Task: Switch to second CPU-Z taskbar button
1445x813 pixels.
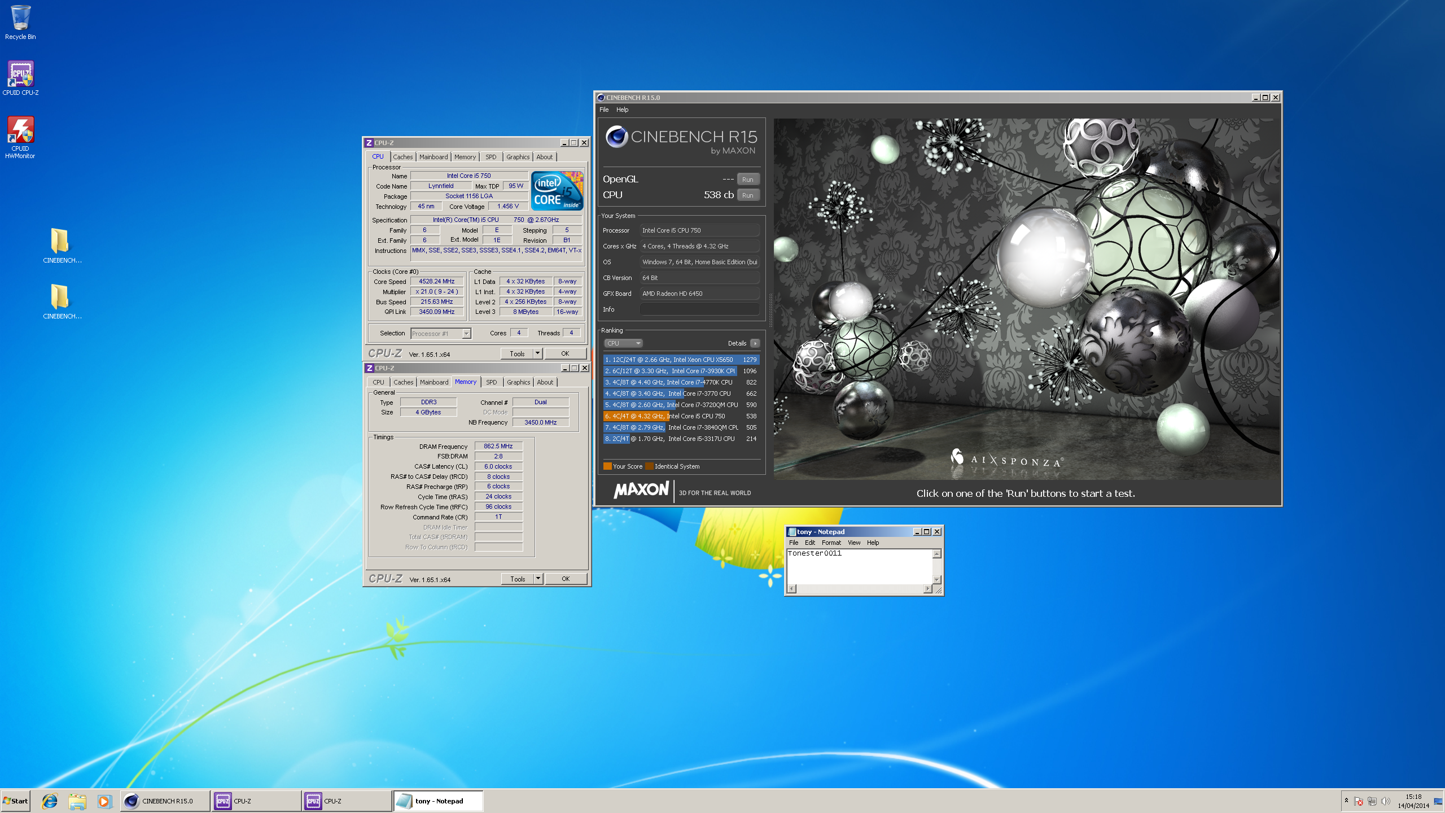Action: tap(347, 801)
